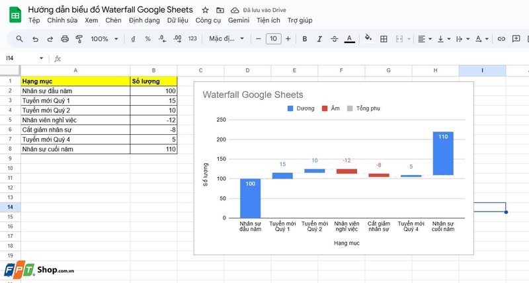Click the document title text
The height and width of the screenshot is (283, 529).
click(x=110, y=10)
